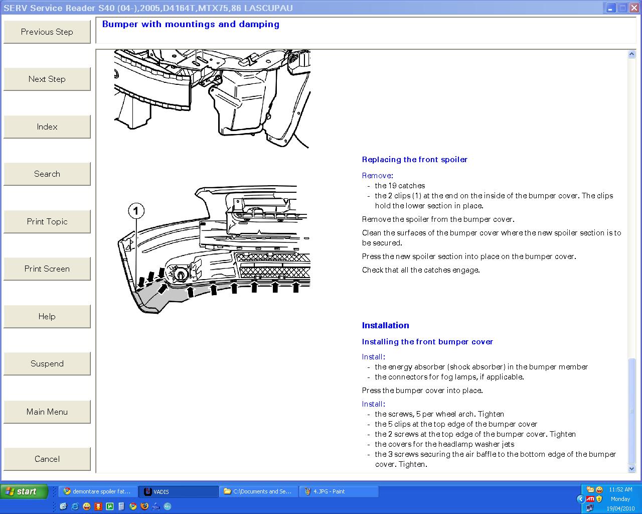Launch Internet Explorer from Quick Launch
This screenshot has width=642, height=514.
tap(75, 506)
